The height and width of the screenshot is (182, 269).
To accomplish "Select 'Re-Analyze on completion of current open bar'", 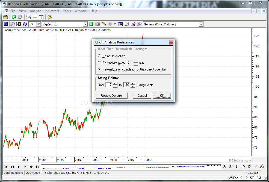I will click(x=99, y=69).
